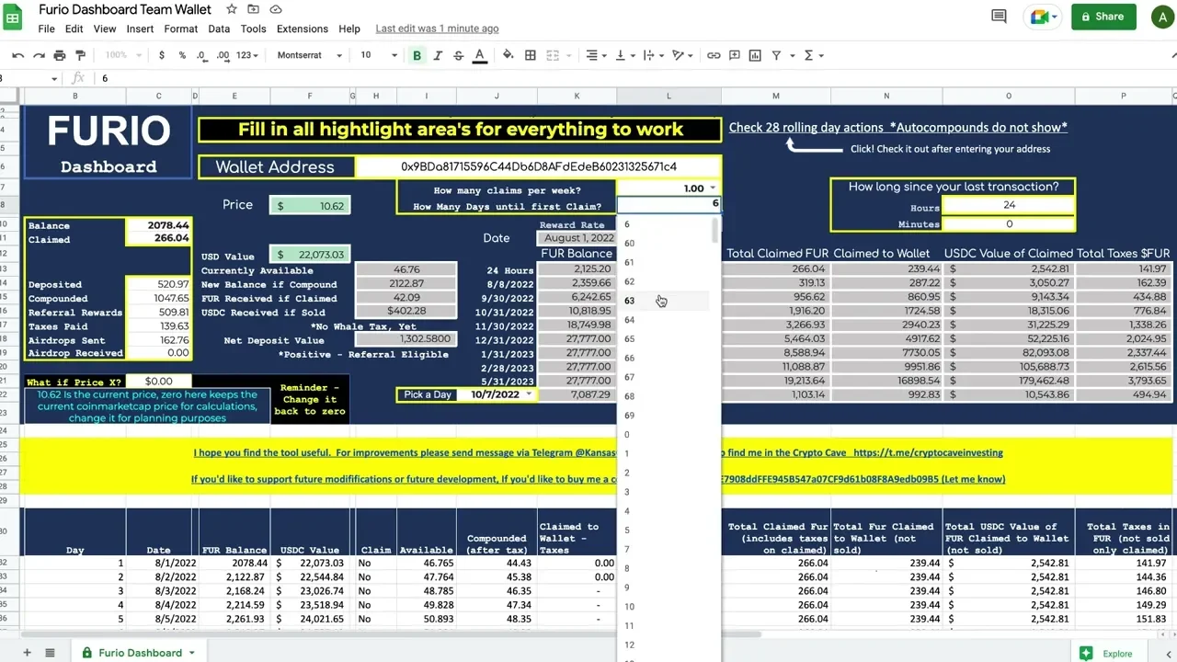Click the Undo icon in the toolbar
The width and height of the screenshot is (1177, 662).
pos(17,55)
